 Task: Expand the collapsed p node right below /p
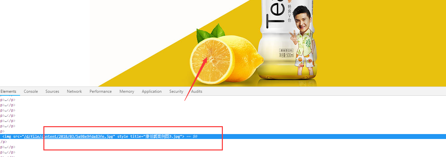pyautogui.click(x=7, y=147)
